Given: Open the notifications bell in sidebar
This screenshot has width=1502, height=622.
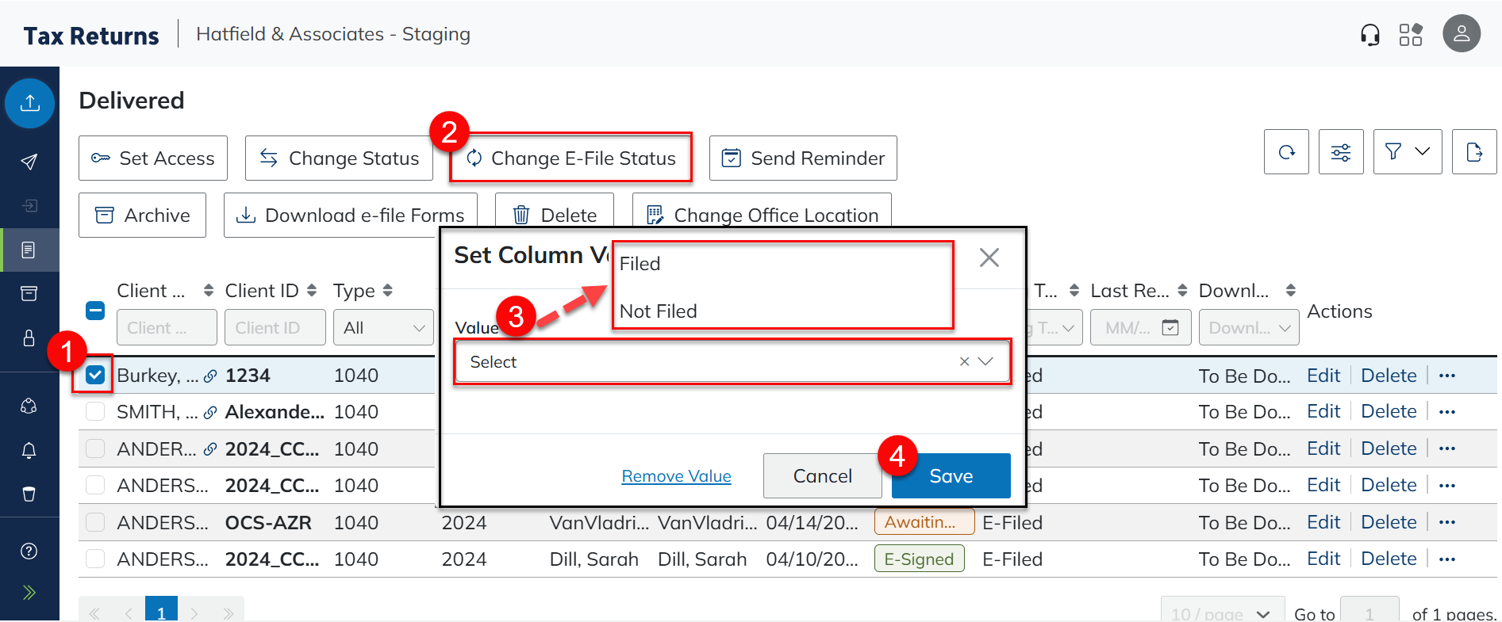Looking at the screenshot, I should [x=29, y=450].
